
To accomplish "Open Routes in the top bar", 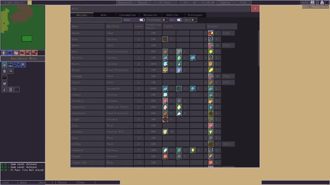I will 143,3.
